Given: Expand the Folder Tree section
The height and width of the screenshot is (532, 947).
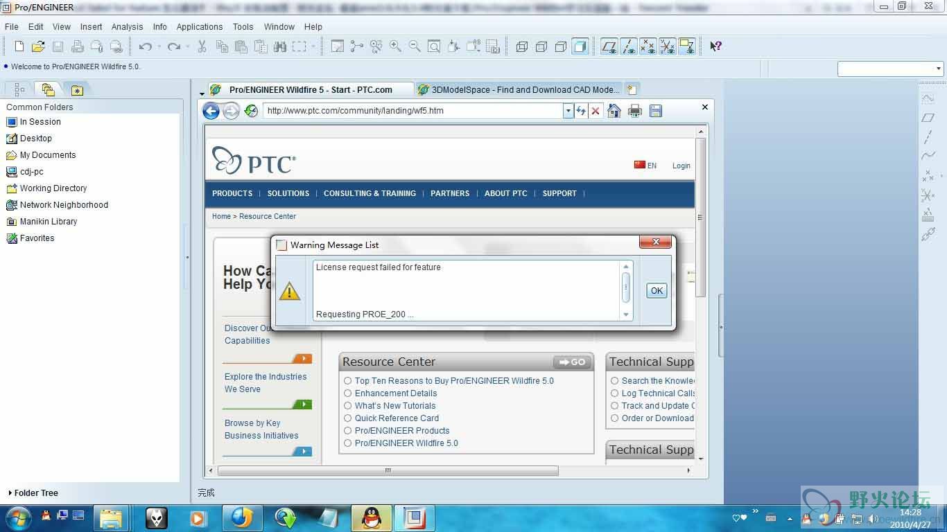Looking at the screenshot, I should tap(33, 493).
